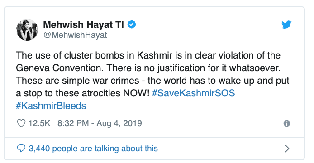Click the heart like icon

(21, 123)
